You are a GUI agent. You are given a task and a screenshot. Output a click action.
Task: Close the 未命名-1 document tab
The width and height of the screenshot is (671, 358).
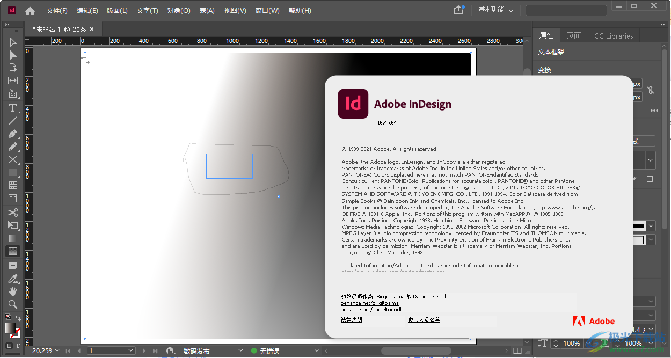coord(92,29)
